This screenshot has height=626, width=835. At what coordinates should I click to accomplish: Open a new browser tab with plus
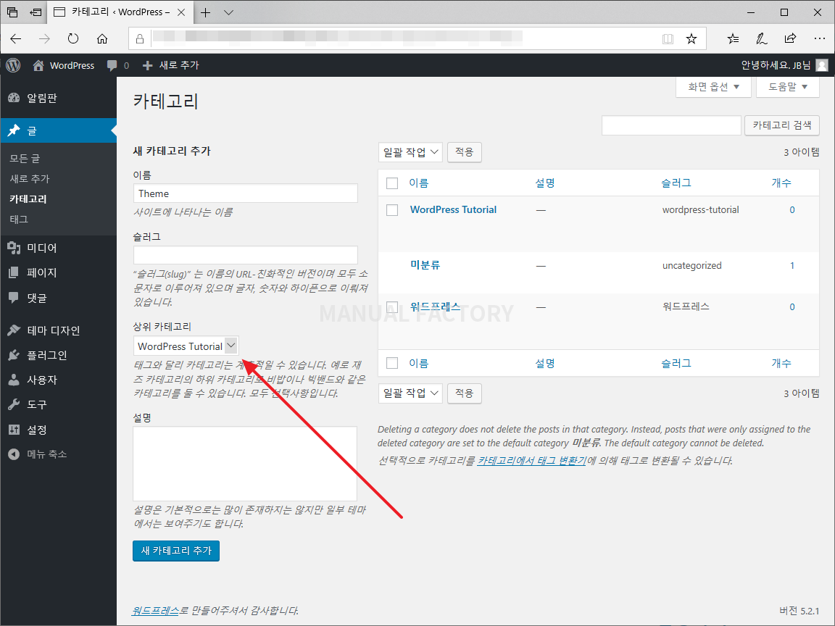click(x=206, y=12)
